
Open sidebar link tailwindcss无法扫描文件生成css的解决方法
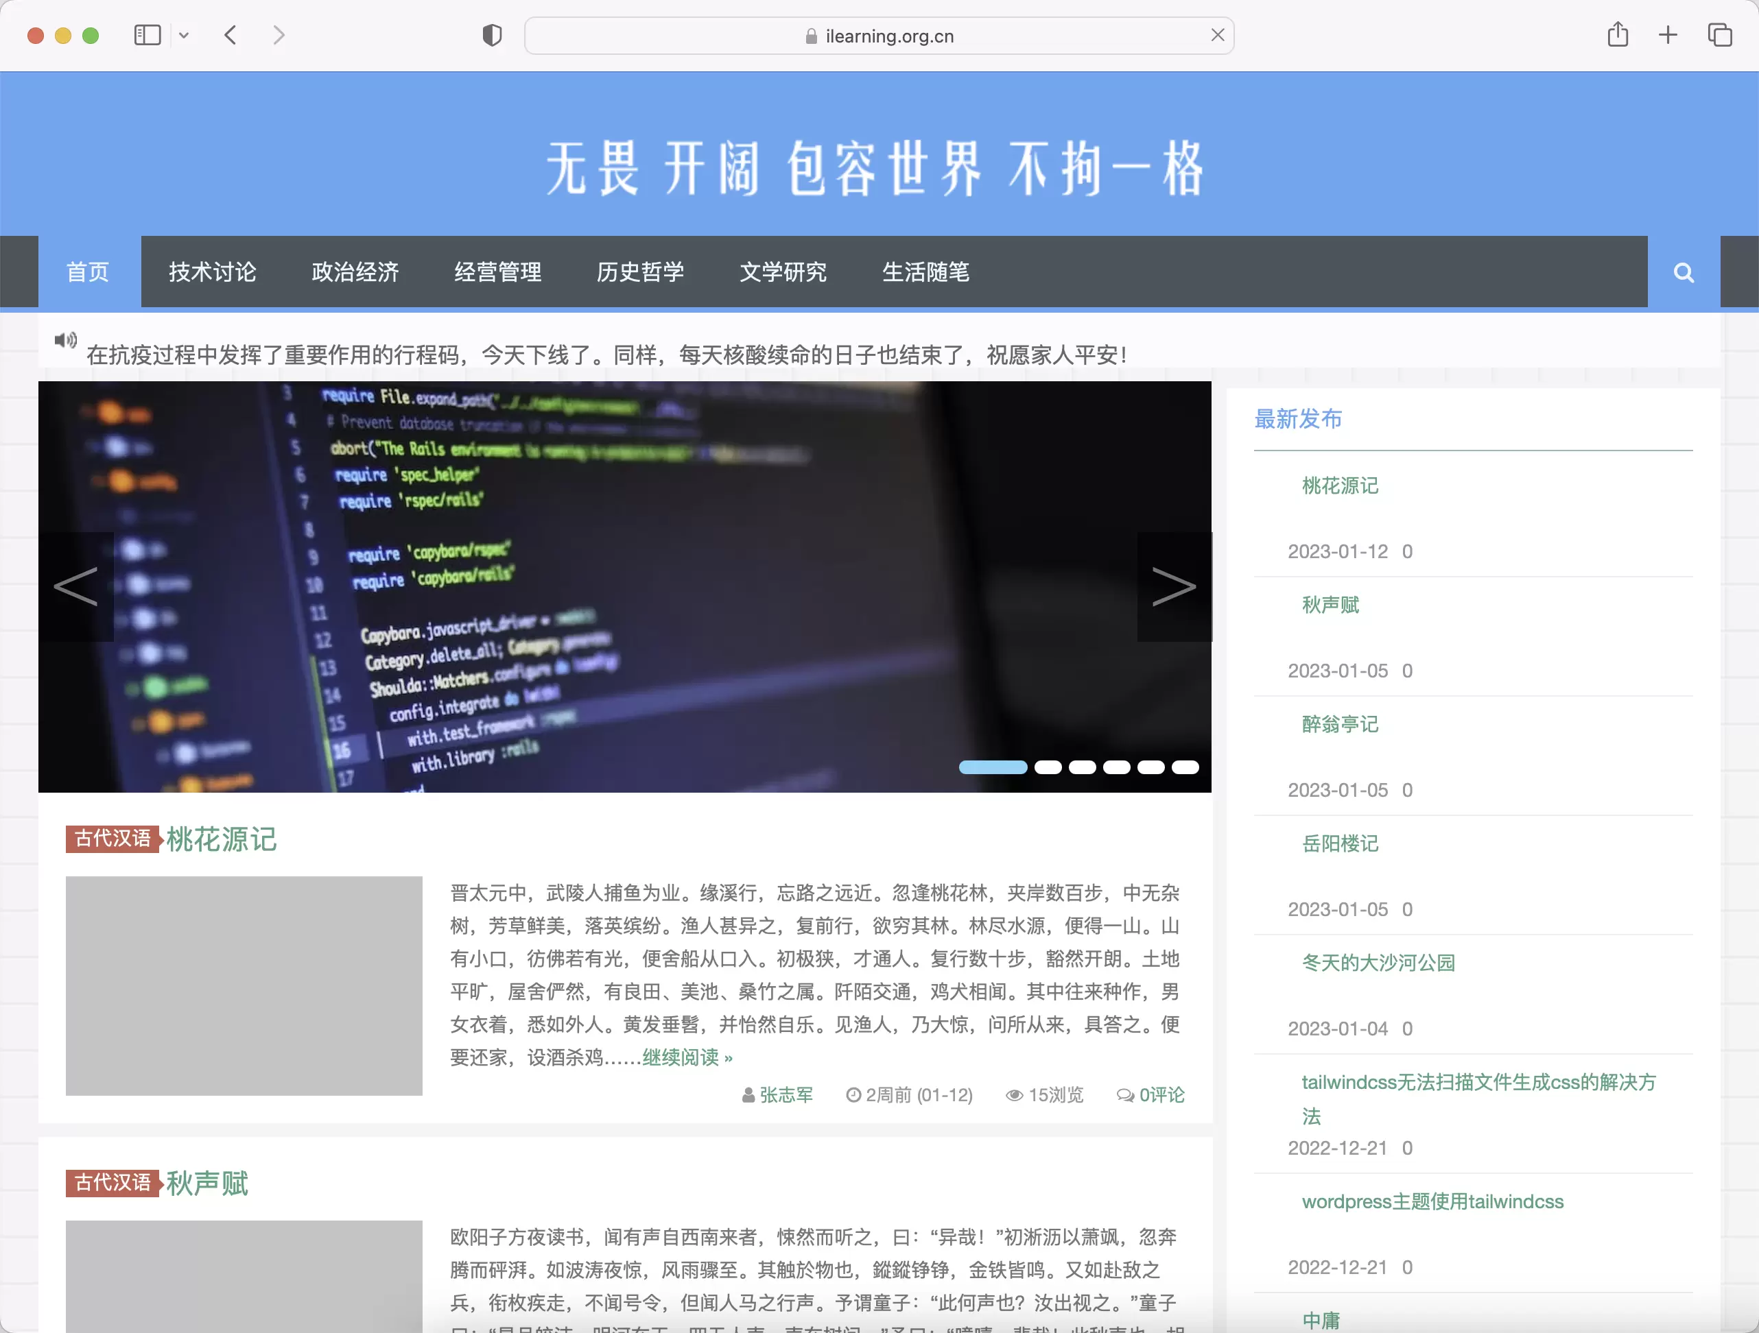1479,1098
